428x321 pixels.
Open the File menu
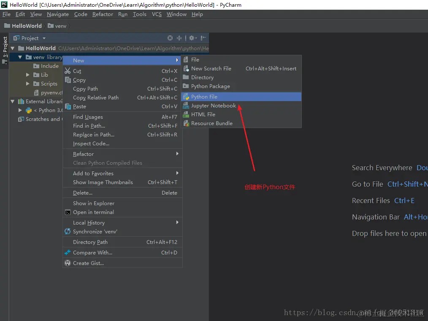coord(6,14)
